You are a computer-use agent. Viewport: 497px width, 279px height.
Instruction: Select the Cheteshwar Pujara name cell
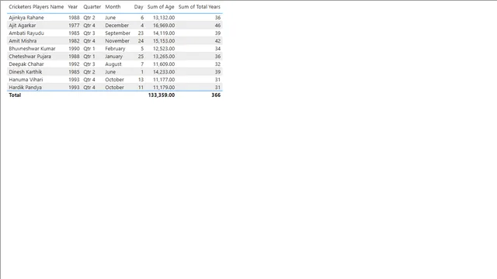[30, 57]
